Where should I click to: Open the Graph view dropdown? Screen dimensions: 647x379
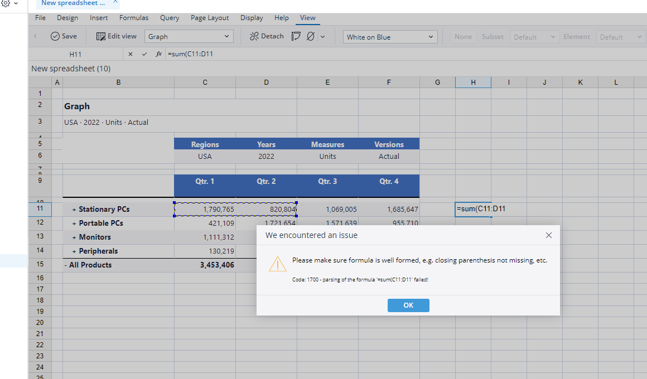point(189,37)
